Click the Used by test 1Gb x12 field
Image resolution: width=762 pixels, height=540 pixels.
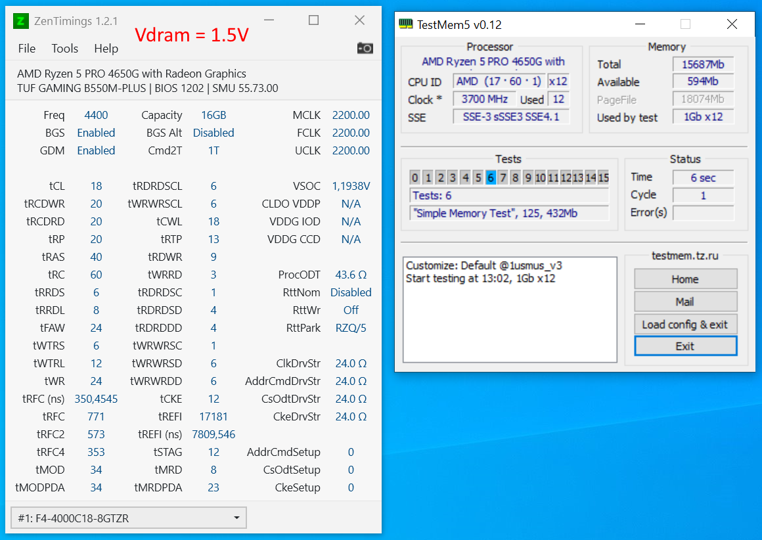coord(703,117)
